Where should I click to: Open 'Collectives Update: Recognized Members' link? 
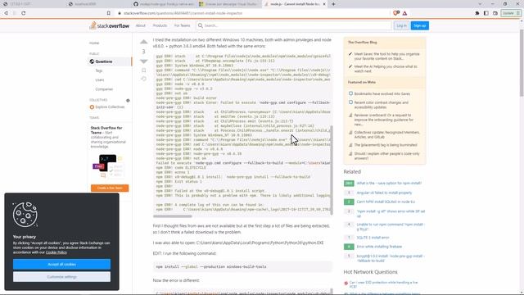click(x=386, y=134)
